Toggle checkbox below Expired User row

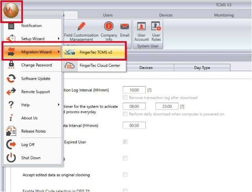[x=125, y=158]
